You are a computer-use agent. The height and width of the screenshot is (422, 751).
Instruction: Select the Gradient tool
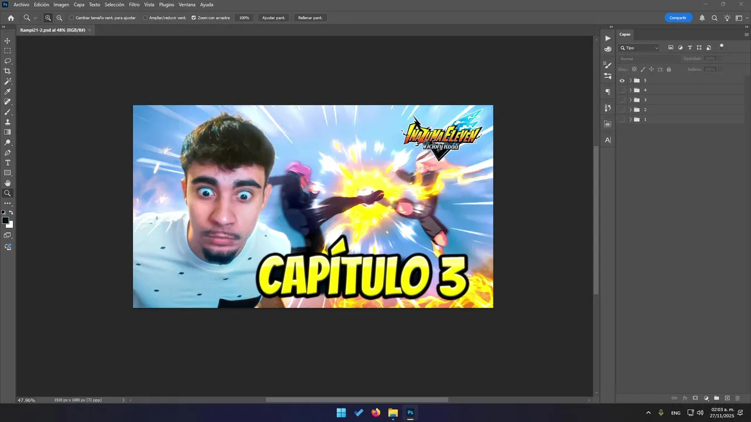(x=8, y=132)
